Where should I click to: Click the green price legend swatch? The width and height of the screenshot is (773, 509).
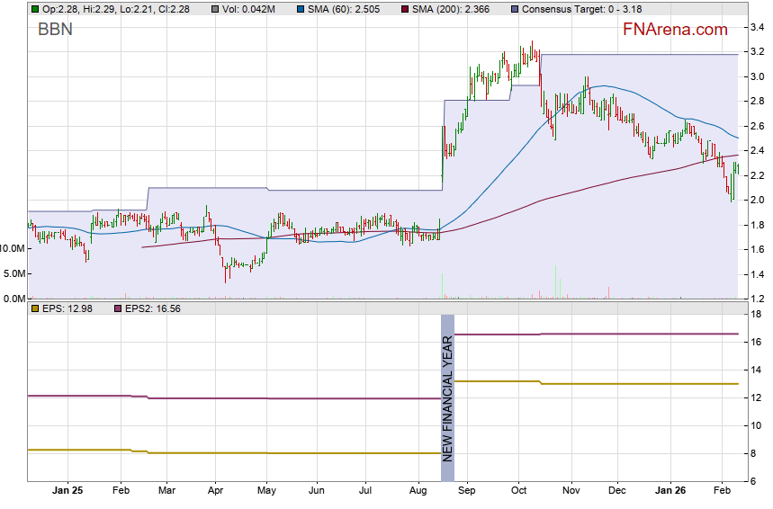coord(35,8)
